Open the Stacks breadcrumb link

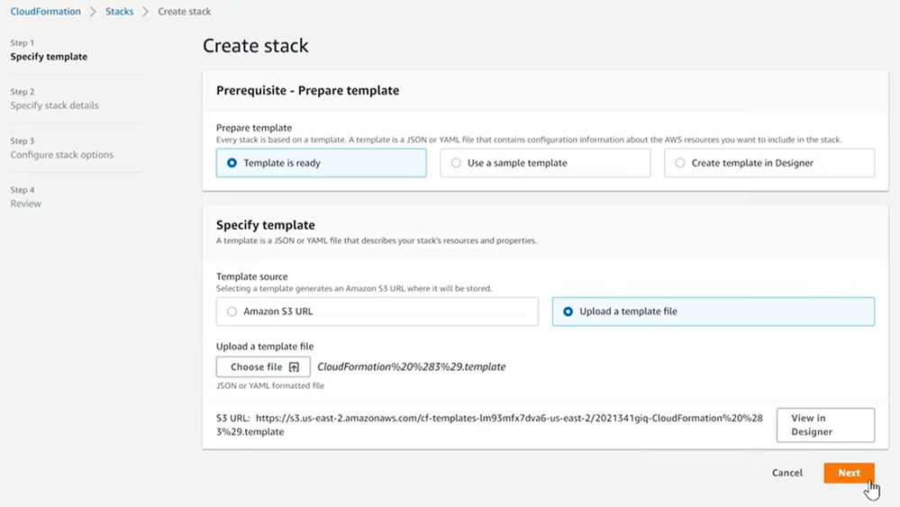[x=120, y=12]
